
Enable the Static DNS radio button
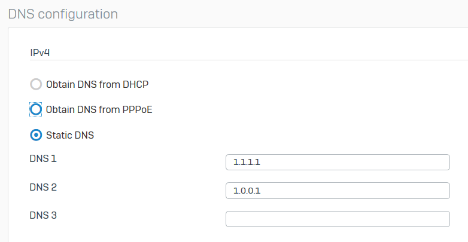click(36, 135)
